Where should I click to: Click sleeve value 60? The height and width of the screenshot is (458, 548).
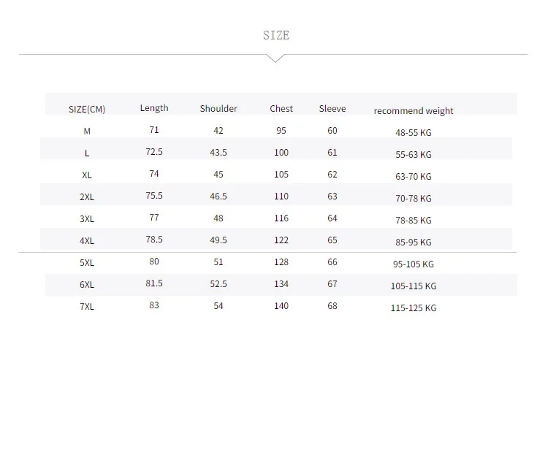click(332, 131)
